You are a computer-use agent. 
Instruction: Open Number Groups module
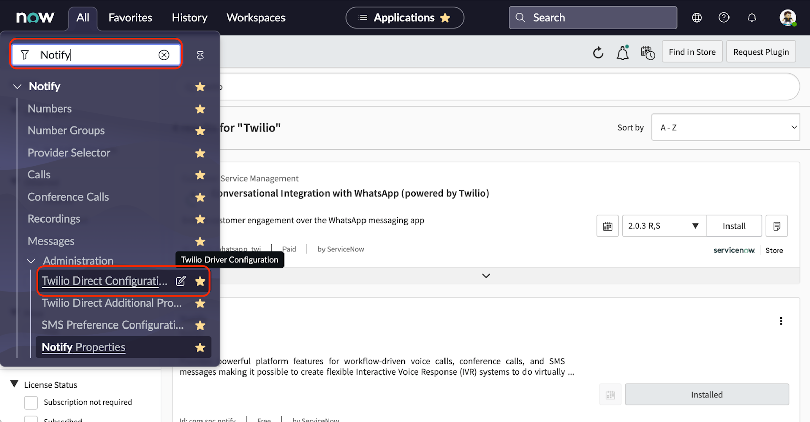tap(66, 131)
